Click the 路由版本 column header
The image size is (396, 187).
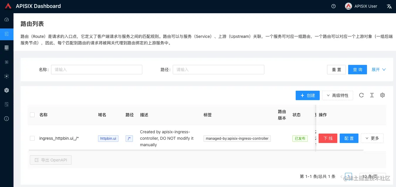[x=282, y=115]
